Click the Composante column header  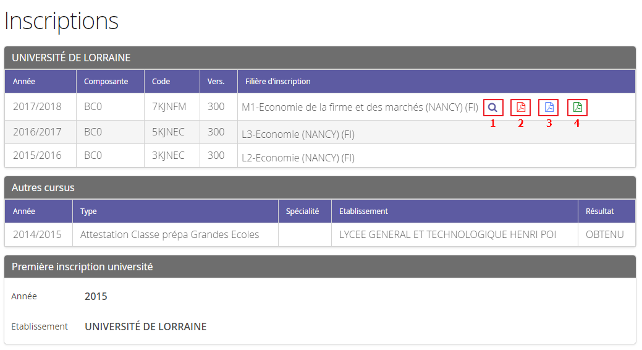point(106,82)
